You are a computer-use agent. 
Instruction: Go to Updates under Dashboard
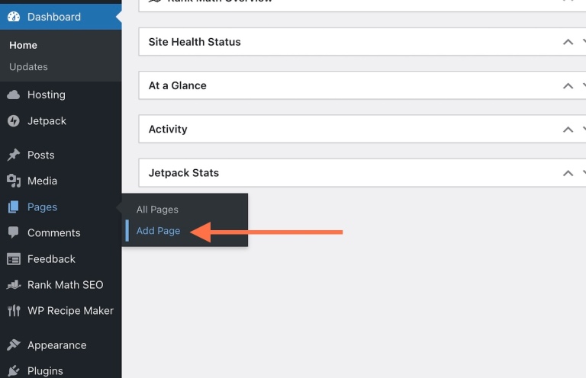pos(28,67)
